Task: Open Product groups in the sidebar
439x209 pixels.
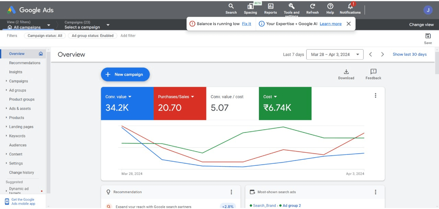Action: pos(22,99)
